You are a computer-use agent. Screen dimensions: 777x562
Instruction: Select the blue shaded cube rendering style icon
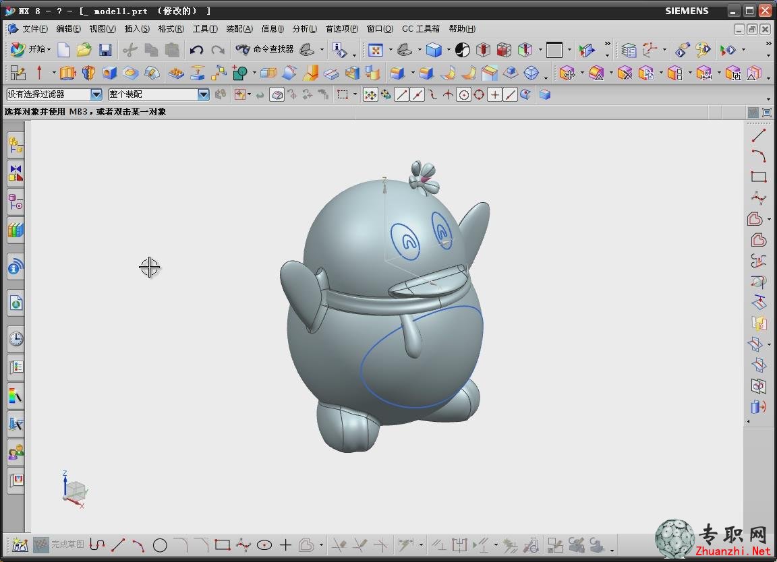pos(434,49)
